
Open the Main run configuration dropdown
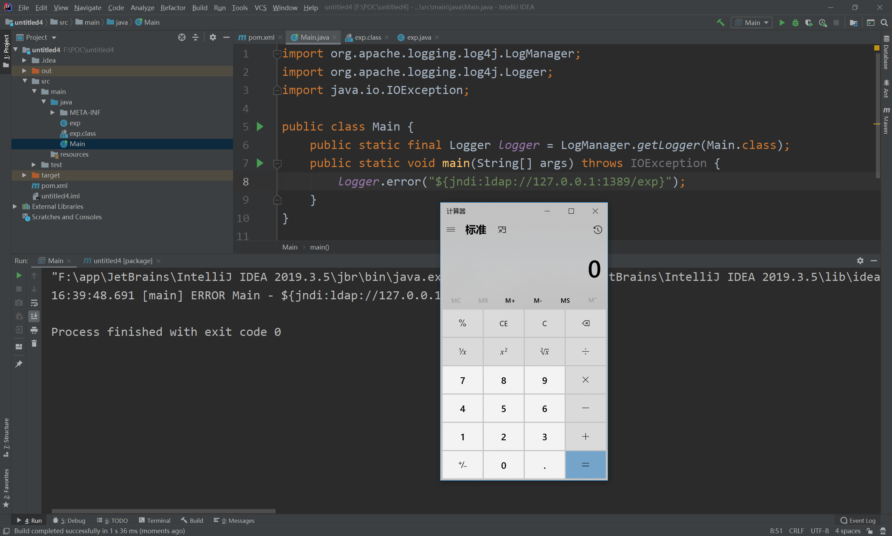[x=751, y=22]
